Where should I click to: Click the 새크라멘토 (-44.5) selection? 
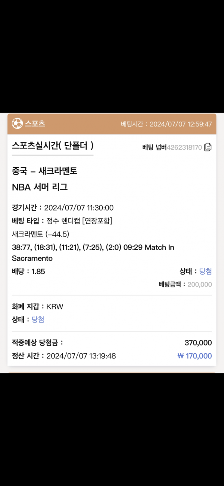point(41,234)
